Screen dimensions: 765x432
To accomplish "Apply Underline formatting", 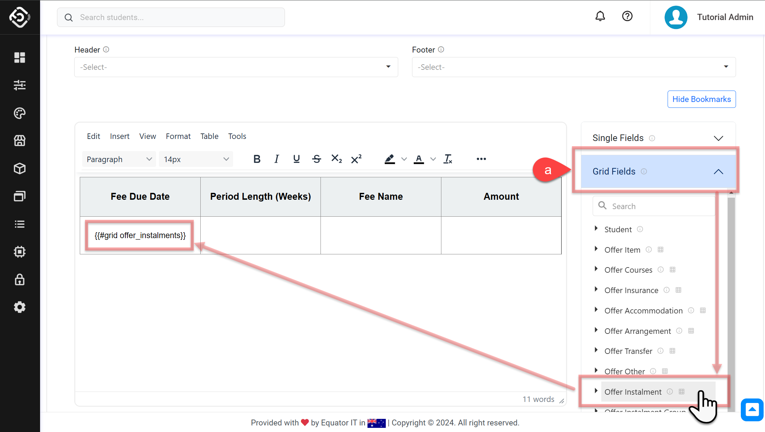I will pos(296,159).
